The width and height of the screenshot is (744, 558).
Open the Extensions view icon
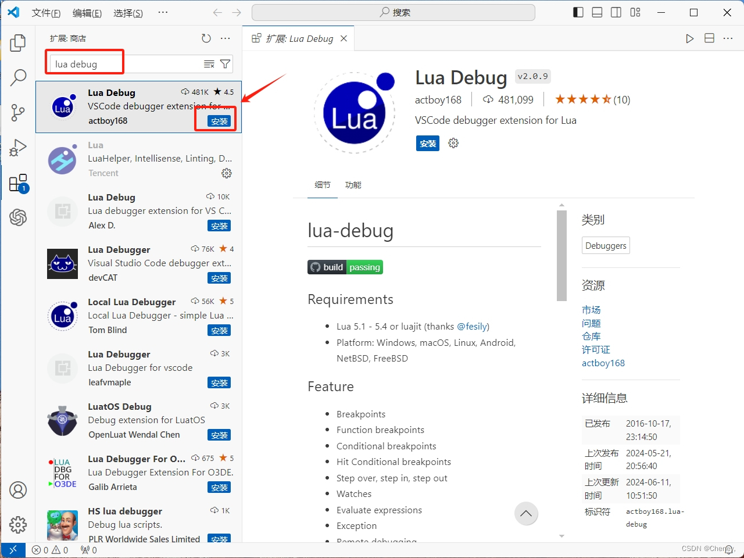[18, 183]
